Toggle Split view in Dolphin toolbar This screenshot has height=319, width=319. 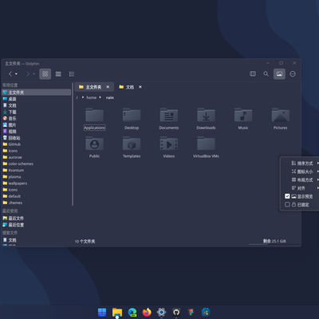click(253, 74)
